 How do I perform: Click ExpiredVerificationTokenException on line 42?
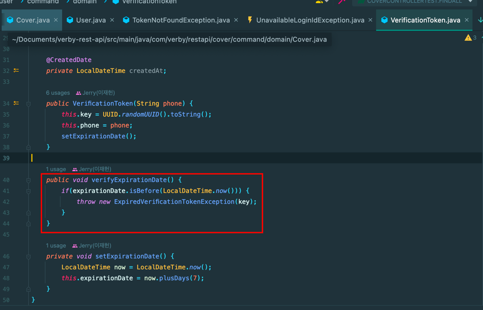click(174, 202)
